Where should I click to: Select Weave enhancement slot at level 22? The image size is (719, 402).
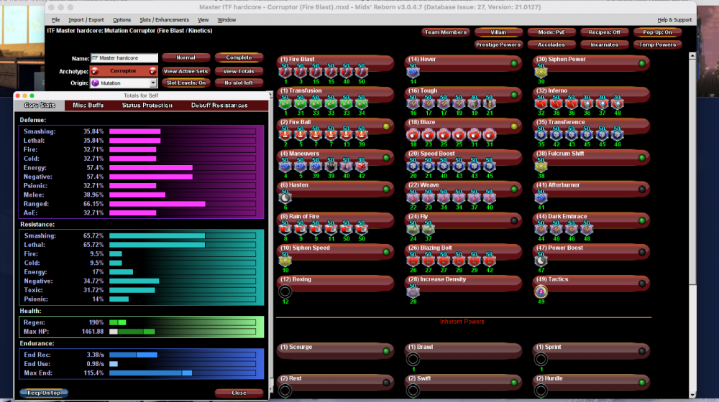(x=413, y=197)
